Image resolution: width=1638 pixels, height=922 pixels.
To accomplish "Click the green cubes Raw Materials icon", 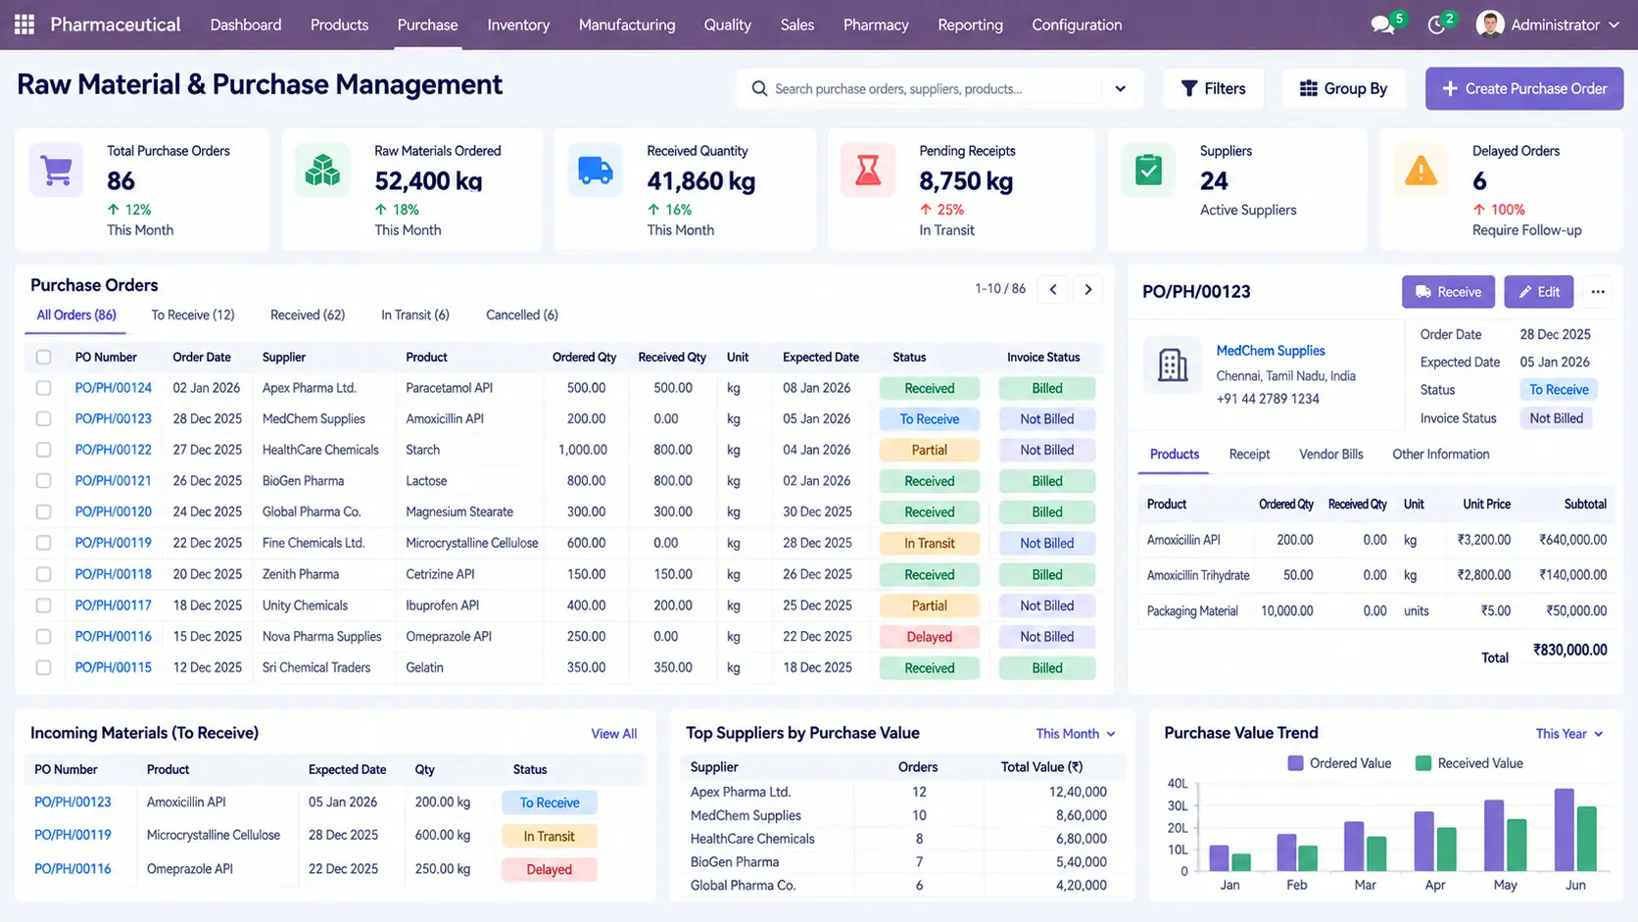I will coord(322,170).
